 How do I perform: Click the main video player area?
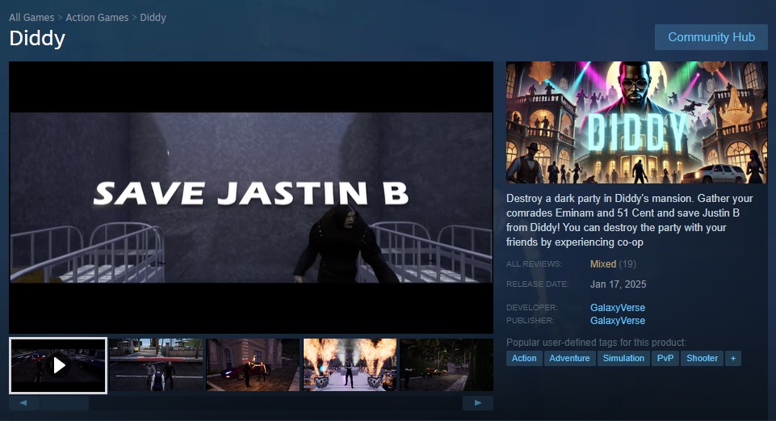coord(251,197)
